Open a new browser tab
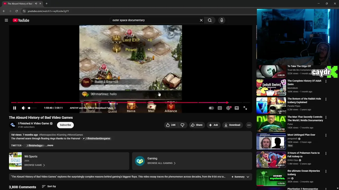Image resolution: width=339 pixels, height=190 pixels. pos(47,3)
